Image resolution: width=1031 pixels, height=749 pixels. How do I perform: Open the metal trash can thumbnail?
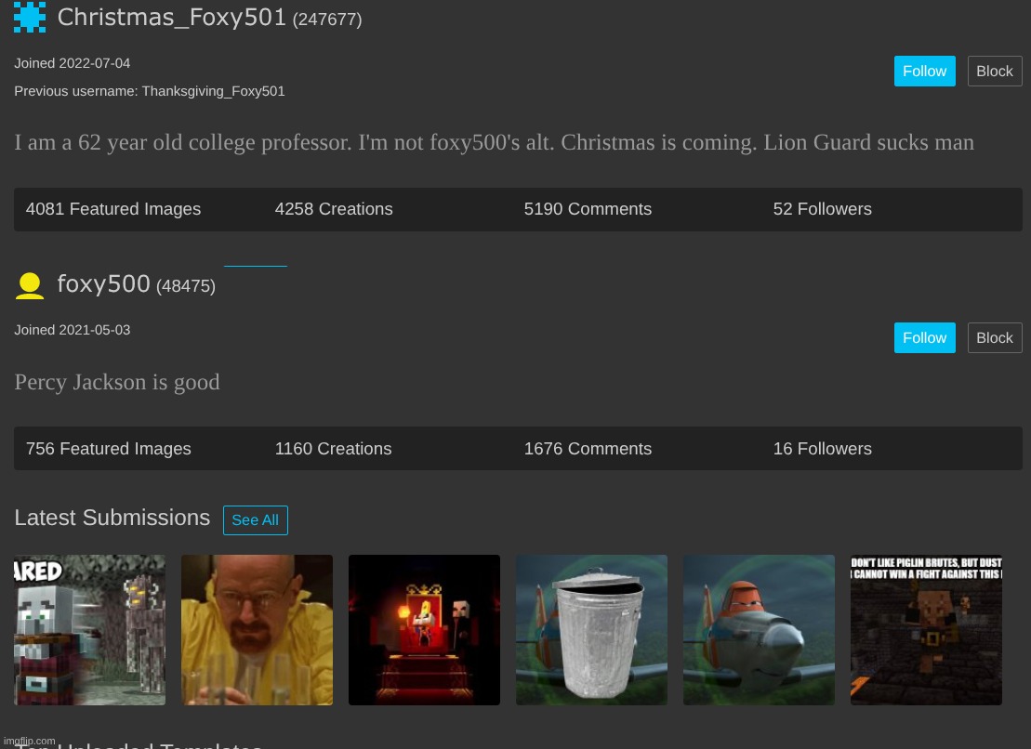coord(591,630)
